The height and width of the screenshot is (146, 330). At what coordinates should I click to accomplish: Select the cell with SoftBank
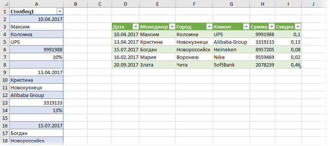tap(231, 65)
